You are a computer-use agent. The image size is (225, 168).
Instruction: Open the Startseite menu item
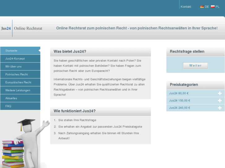[x=20, y=51]
